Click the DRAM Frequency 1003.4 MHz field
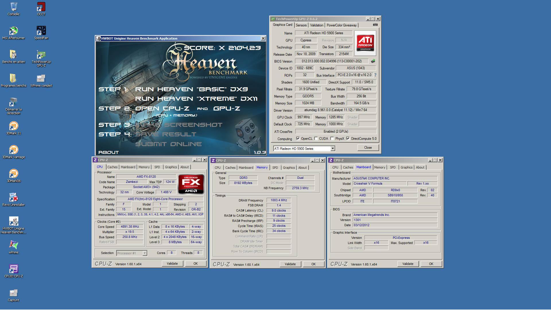This screenshot has height=310, width=551. (279, 200)
